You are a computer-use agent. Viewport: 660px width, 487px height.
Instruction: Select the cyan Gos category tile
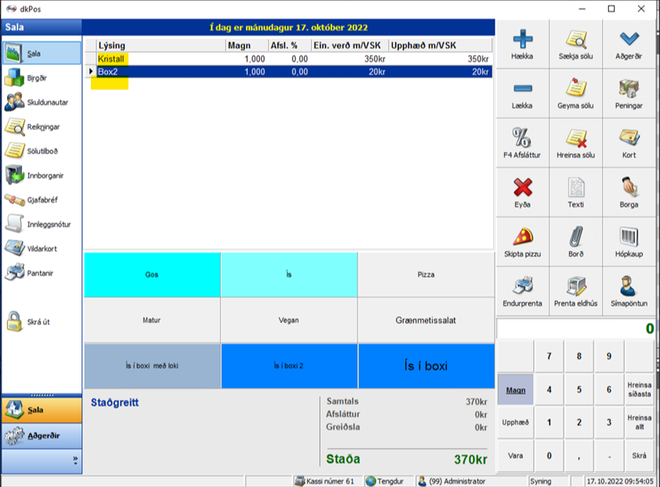point(152,276)
